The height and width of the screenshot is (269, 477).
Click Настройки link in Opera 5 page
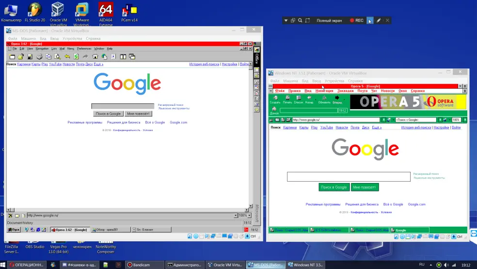click(441, 127)
